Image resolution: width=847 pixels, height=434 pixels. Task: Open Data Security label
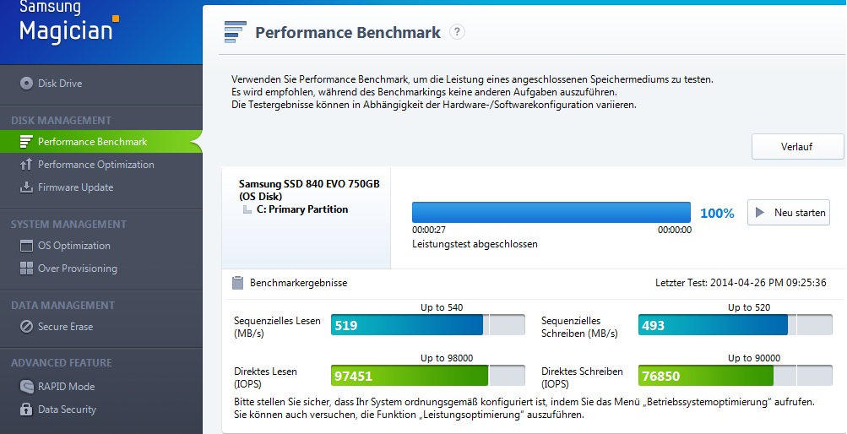[x=67, y=410]
